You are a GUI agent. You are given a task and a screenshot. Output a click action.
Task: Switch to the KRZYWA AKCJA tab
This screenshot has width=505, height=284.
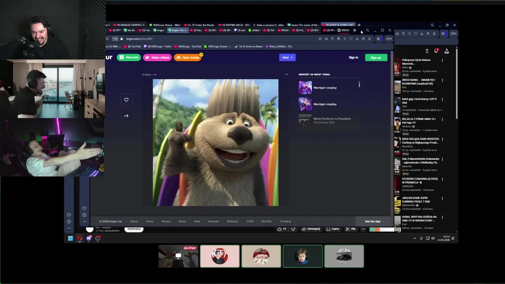point(234,25)
